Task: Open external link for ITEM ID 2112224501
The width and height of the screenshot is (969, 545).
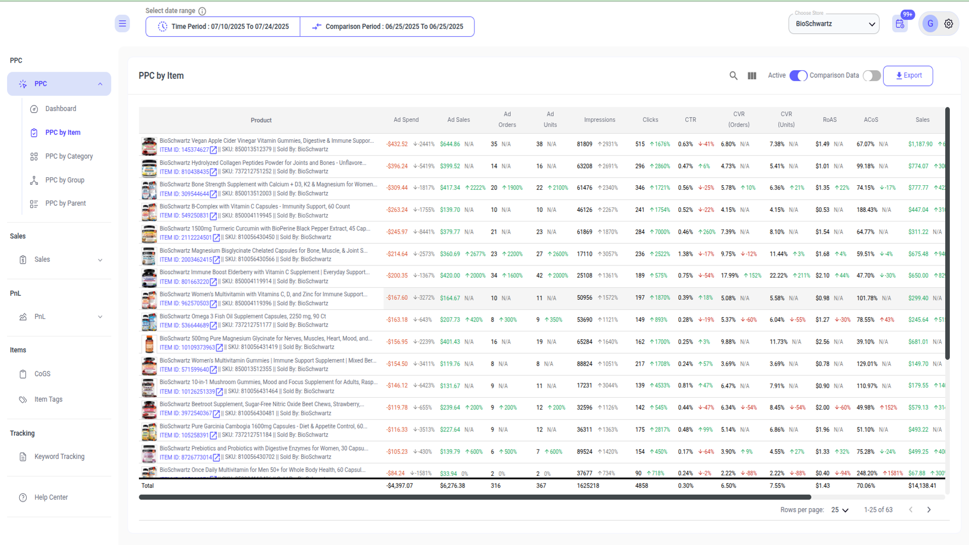Action: pyautogui.click(x=217, y=238)
